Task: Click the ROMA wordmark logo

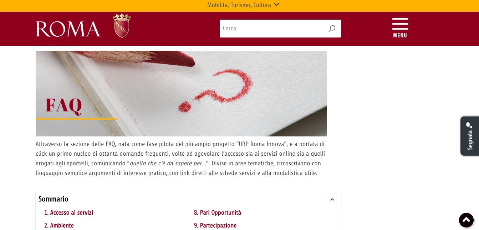Action: 68,29
